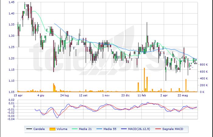The image size is (213, 137).
Task: Click the MACD(26,12,9) legend entry
Action: 135,129
